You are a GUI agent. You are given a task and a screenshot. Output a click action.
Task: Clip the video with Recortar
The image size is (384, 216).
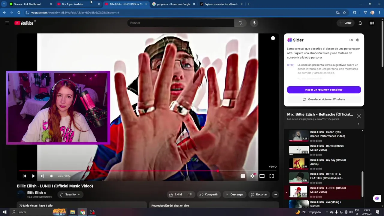259,194
